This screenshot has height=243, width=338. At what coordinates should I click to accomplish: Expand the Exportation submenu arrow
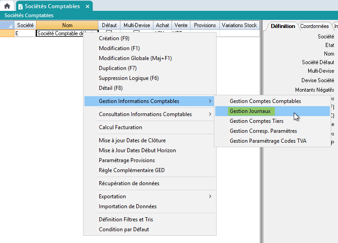pos(210,196)
